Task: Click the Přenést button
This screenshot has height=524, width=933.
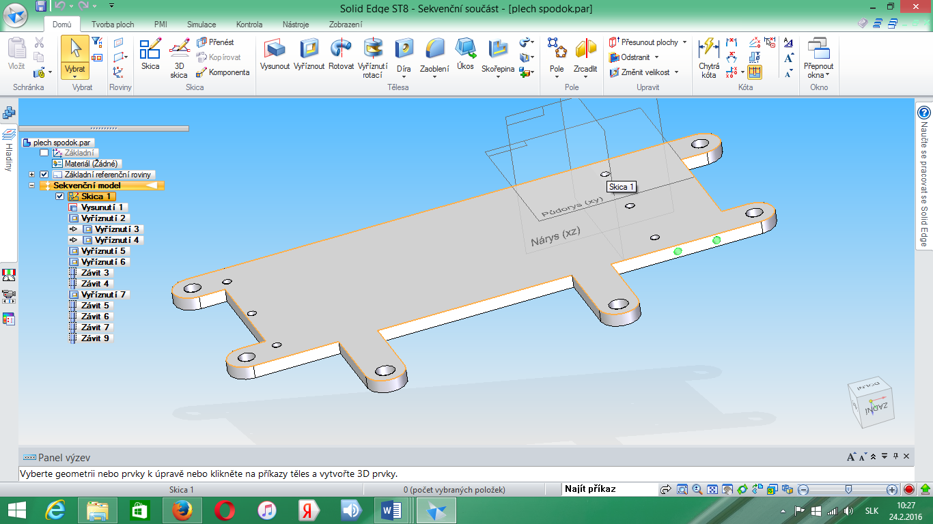Action: [x=215, y=42]
